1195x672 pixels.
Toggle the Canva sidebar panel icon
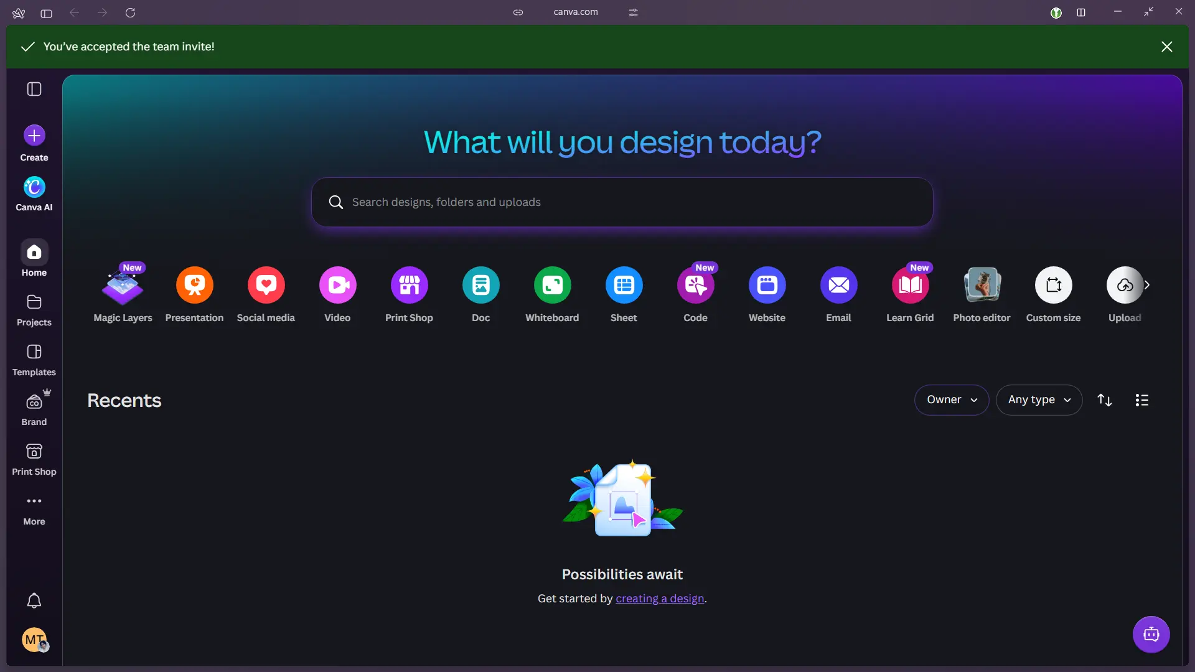click(34, 89)
